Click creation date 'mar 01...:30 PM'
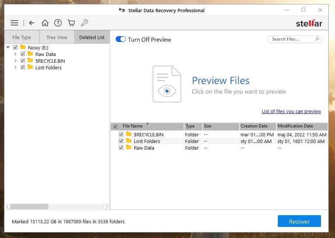This screenshot has height=238, width=335. (257, 134)
